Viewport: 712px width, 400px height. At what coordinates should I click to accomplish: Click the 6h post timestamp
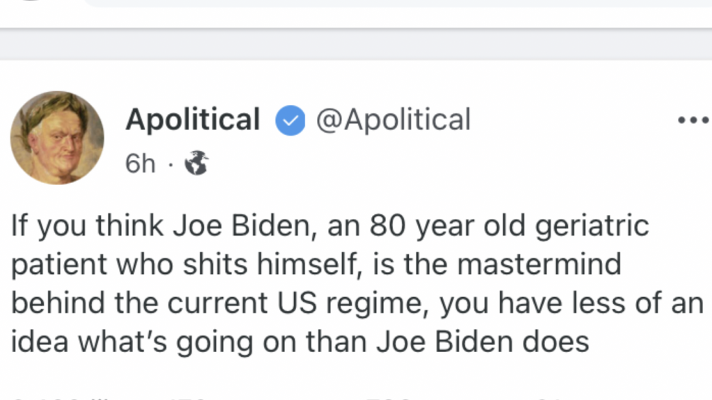(x=140, y=163)
